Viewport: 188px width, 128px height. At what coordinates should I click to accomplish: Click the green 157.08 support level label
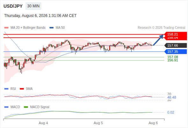pyautogui.click(x=173, y=57)
